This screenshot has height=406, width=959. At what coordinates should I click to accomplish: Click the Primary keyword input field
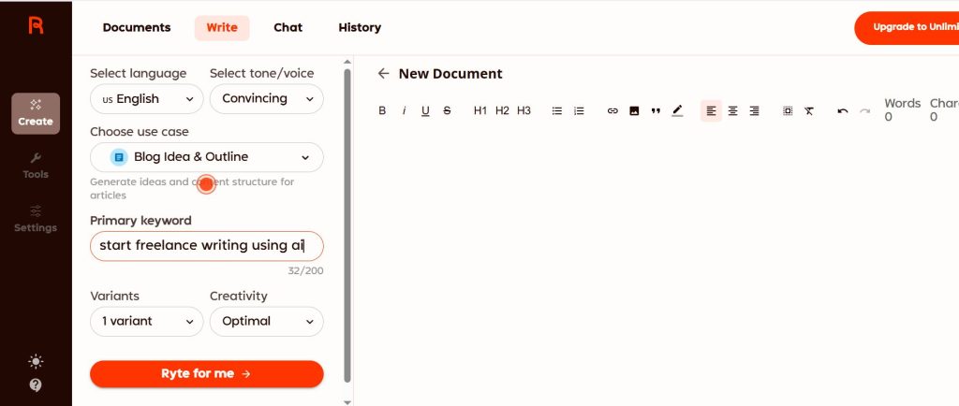click(206, 246)
